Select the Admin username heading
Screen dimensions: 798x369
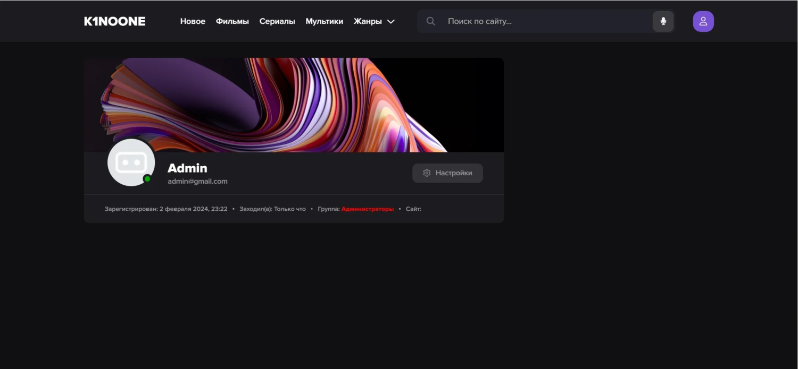pyautogui.click(x=187, y=168)
